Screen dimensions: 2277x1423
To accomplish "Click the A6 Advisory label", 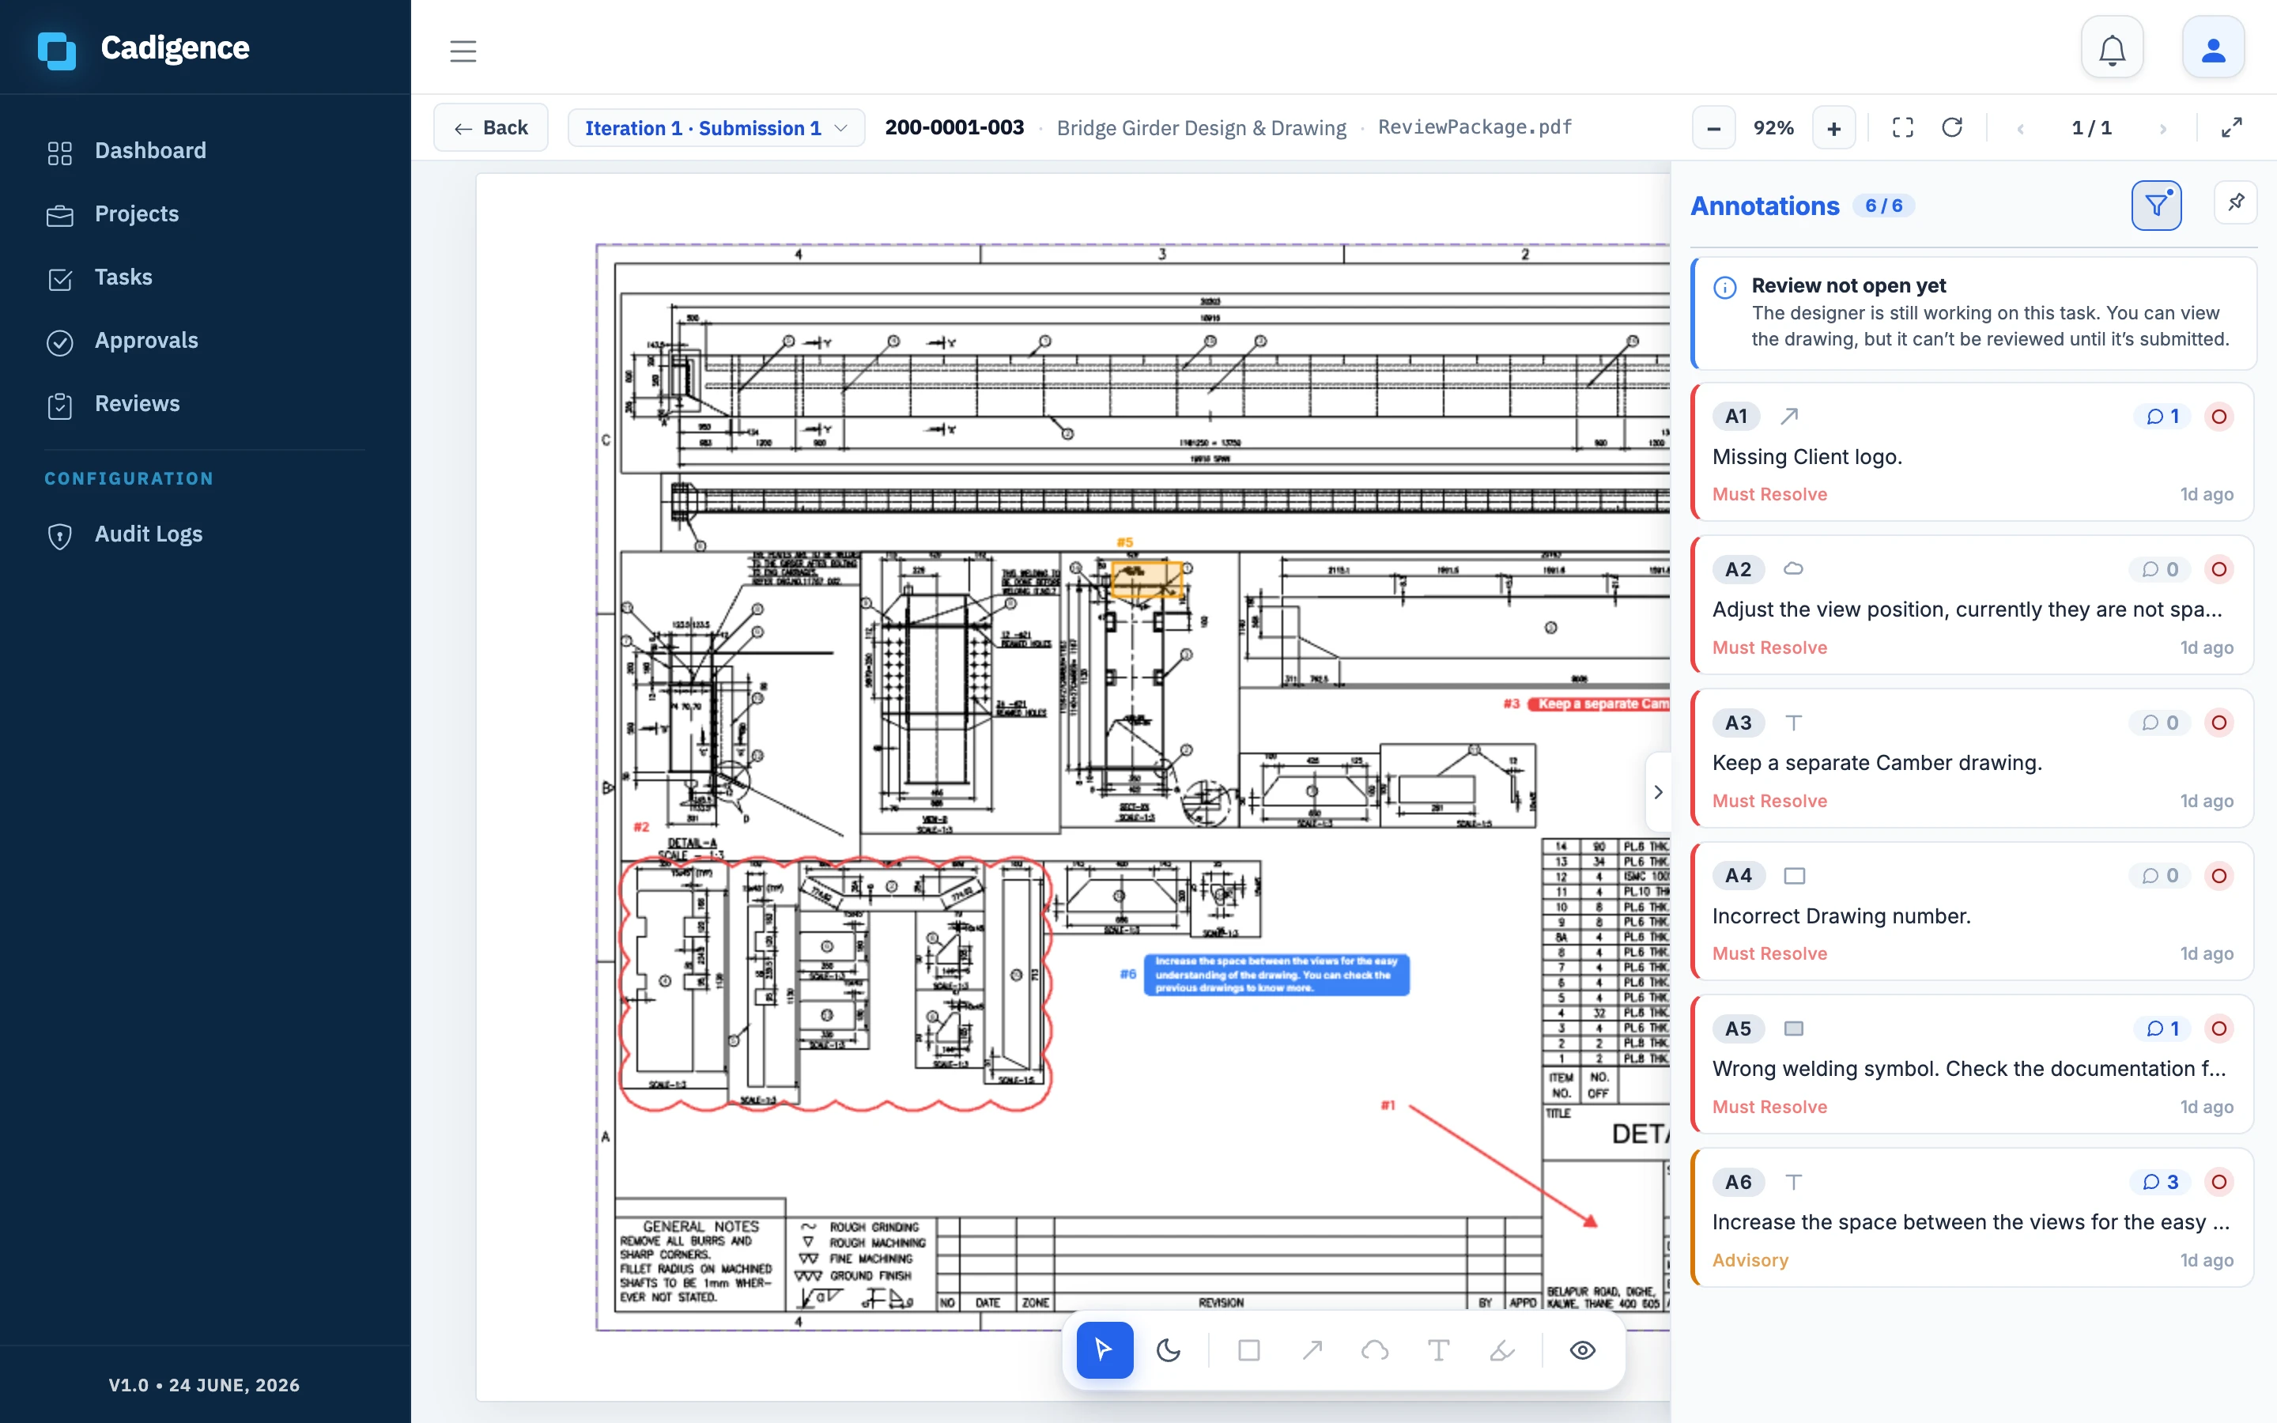I will click(x=1750, y=1260).
